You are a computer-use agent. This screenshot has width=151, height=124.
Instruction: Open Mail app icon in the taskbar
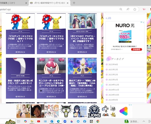45,121
